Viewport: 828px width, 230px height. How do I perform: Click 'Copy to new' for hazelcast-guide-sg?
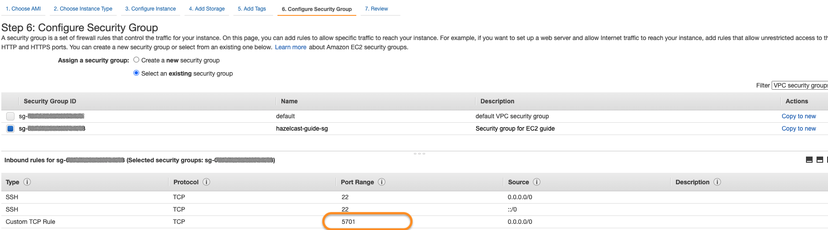point(798,128)
